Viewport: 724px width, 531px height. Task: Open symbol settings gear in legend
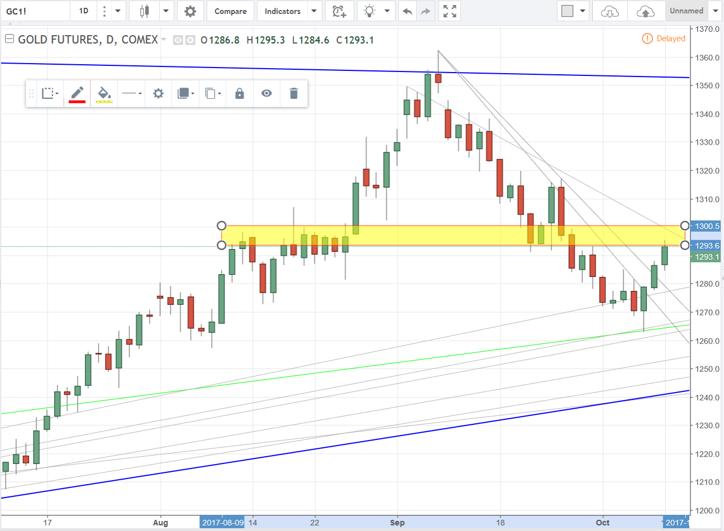(x=190, y=40)
